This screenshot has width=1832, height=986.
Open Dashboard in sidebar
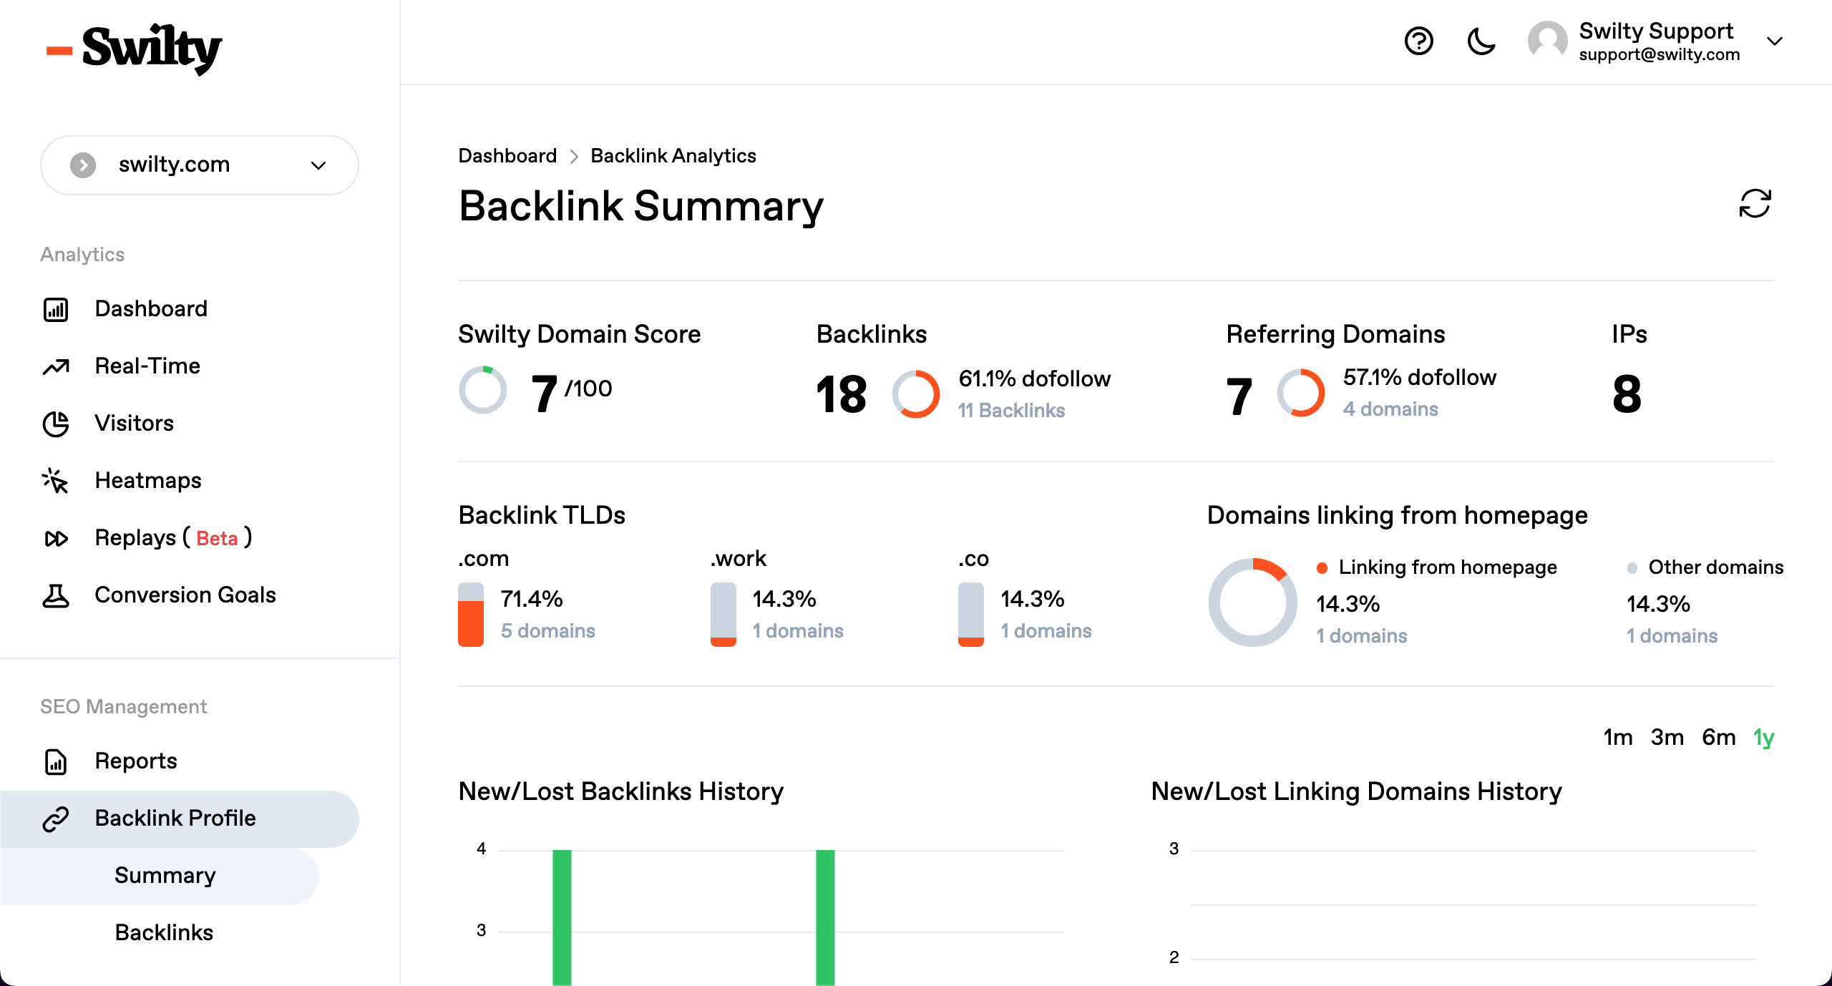pos(150,309)
